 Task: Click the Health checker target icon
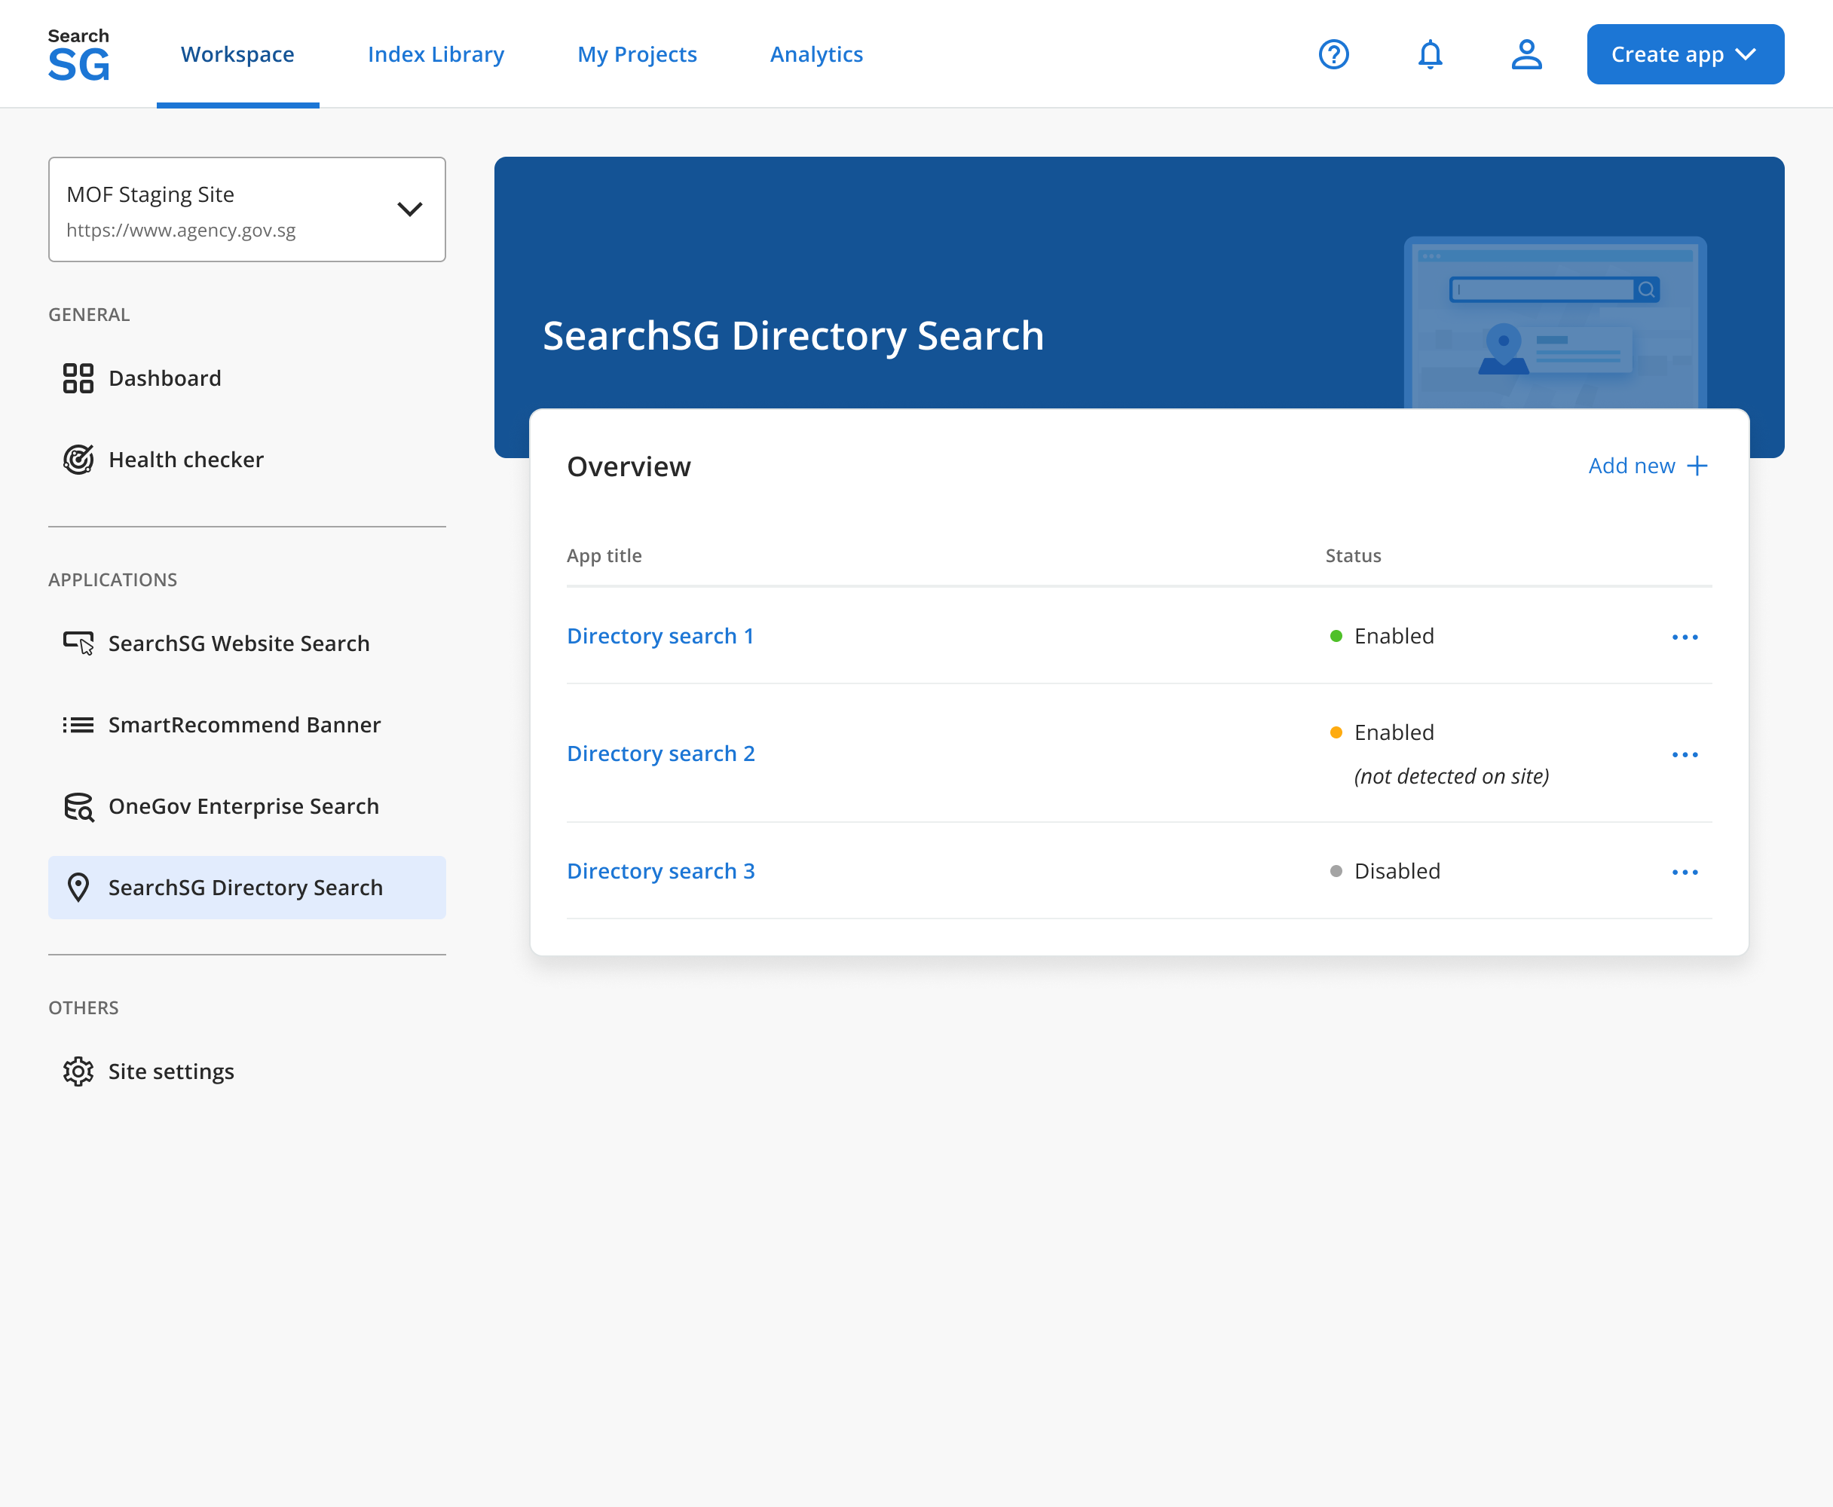[78, 460]
